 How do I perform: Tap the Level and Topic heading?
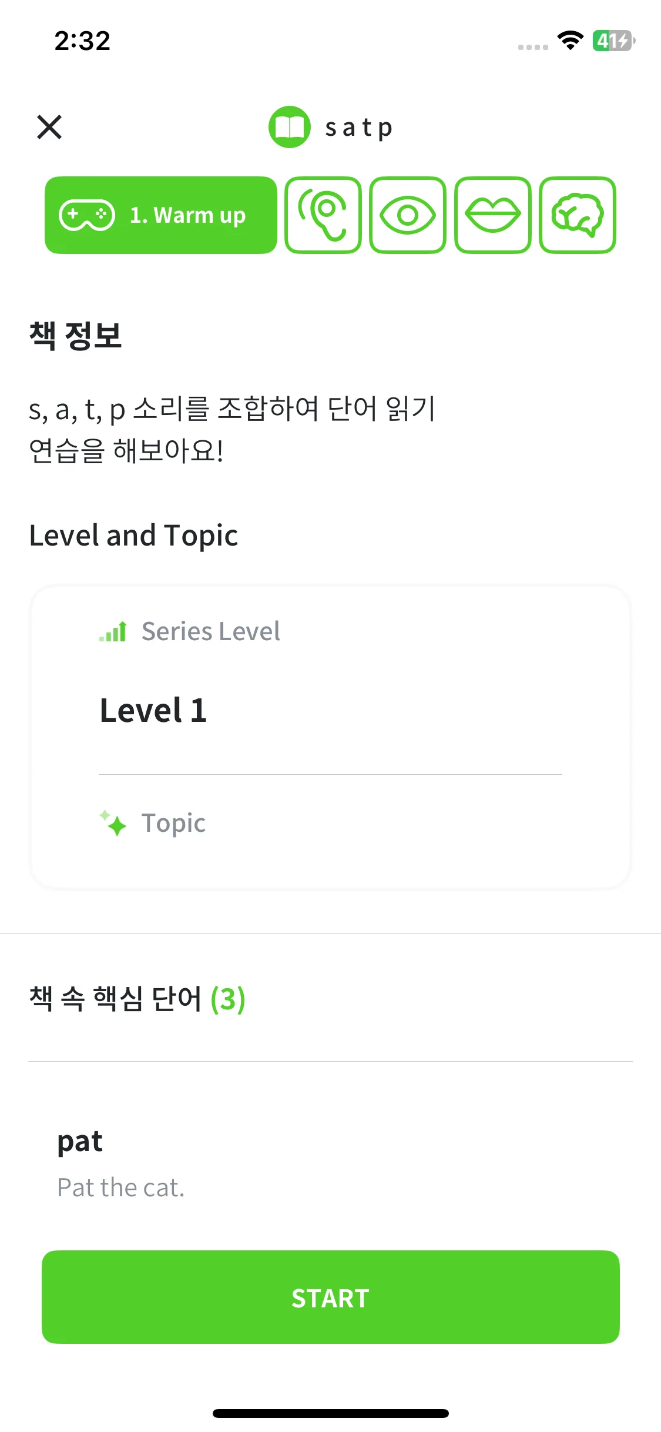133,536
